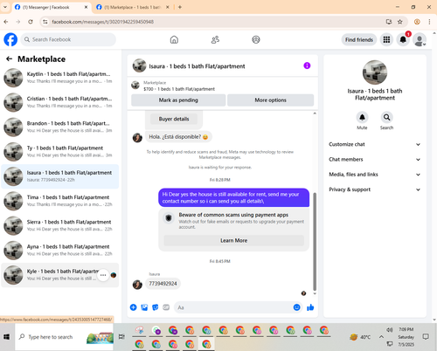Click the More options button
437x351 pixels.
pos(271,100)
